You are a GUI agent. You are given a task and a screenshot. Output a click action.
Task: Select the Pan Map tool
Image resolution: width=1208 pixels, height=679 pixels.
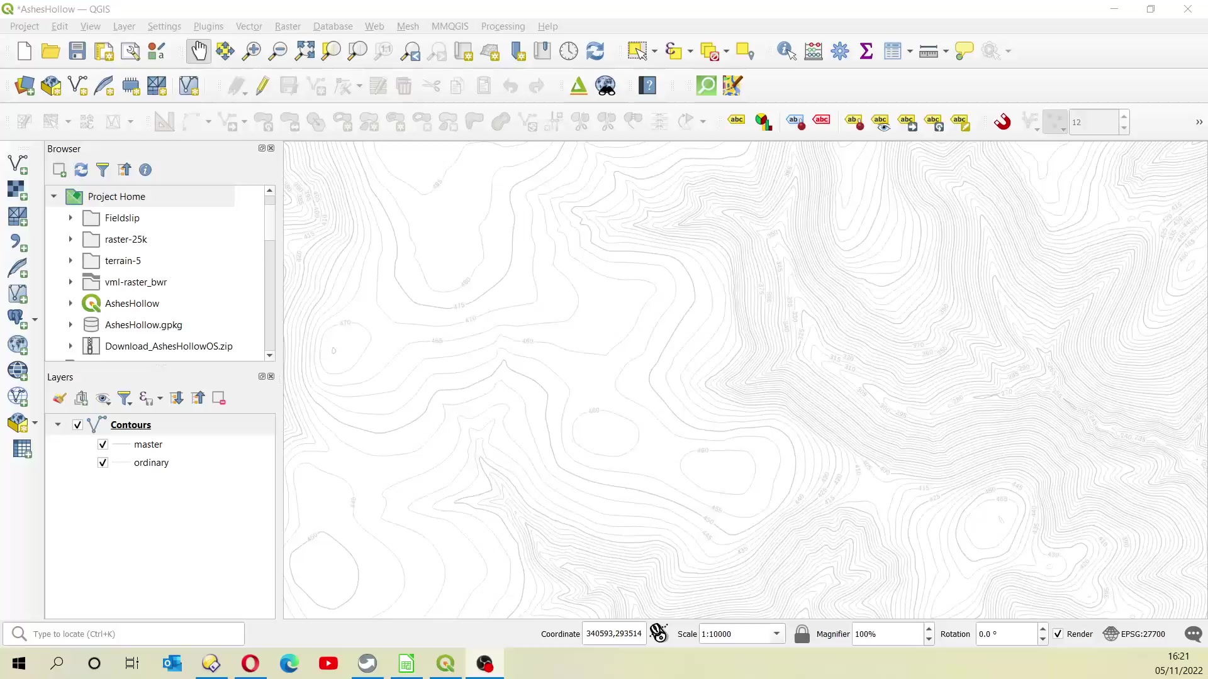198,51
